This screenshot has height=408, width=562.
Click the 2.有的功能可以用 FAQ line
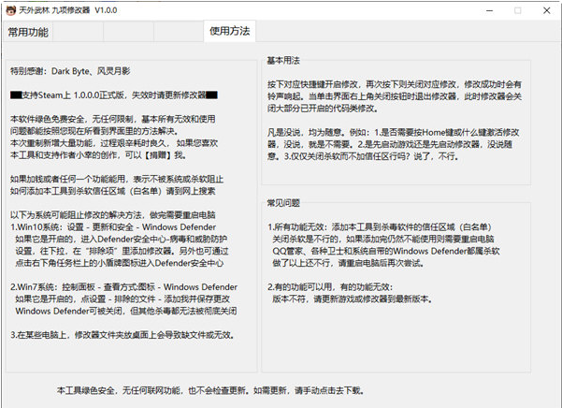click(330, 287)
